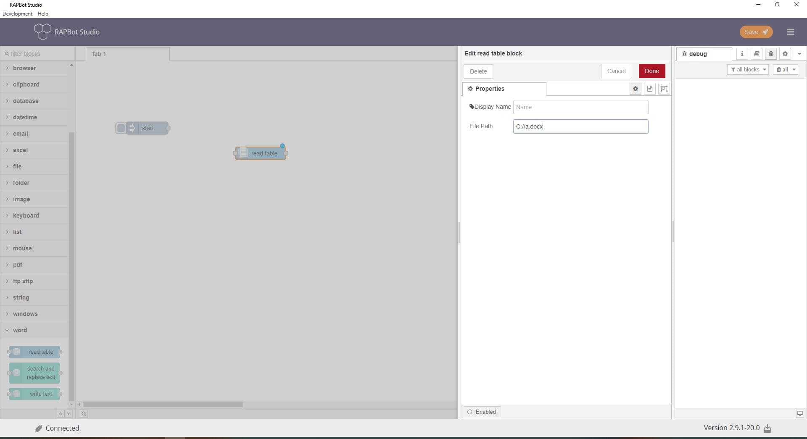Click the filter blocks search field
Screen dimensions: 807x439
coord(38,54)
